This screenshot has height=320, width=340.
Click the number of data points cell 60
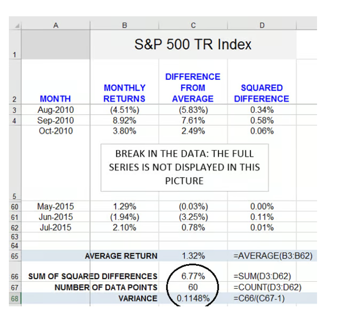pos(193,287)
